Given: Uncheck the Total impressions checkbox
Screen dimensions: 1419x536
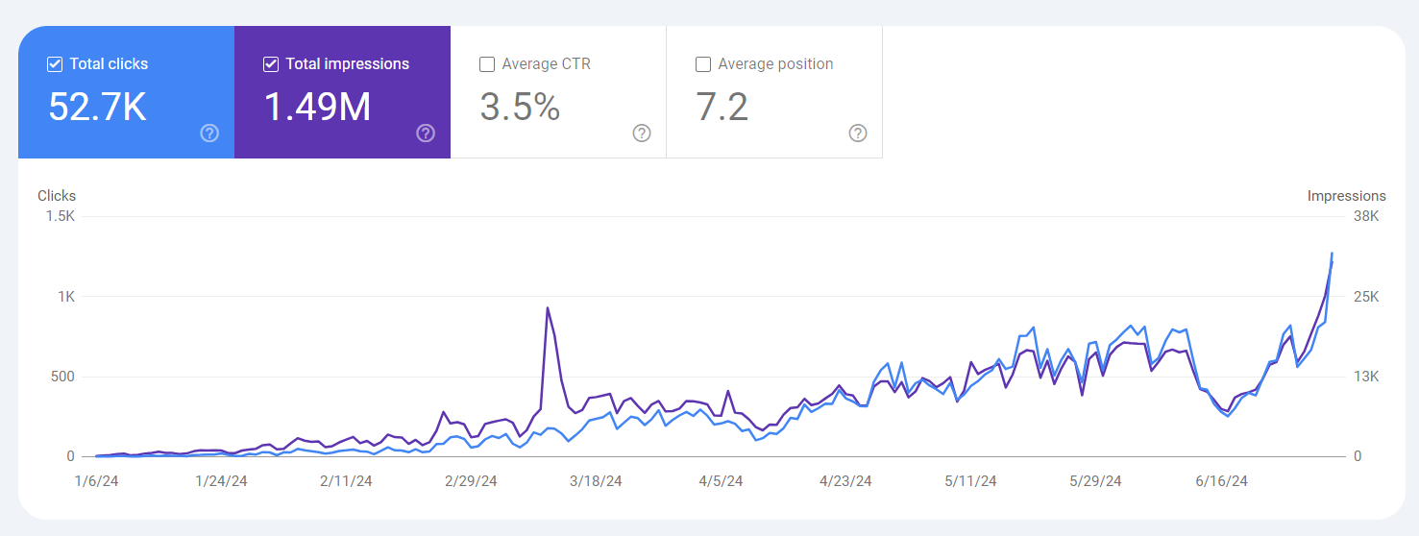Looking at the screenshot, I should pos(271,64).
